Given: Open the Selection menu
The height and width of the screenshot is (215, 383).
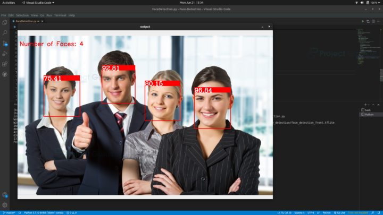Looking at the screenshot, I should [22, 15].
